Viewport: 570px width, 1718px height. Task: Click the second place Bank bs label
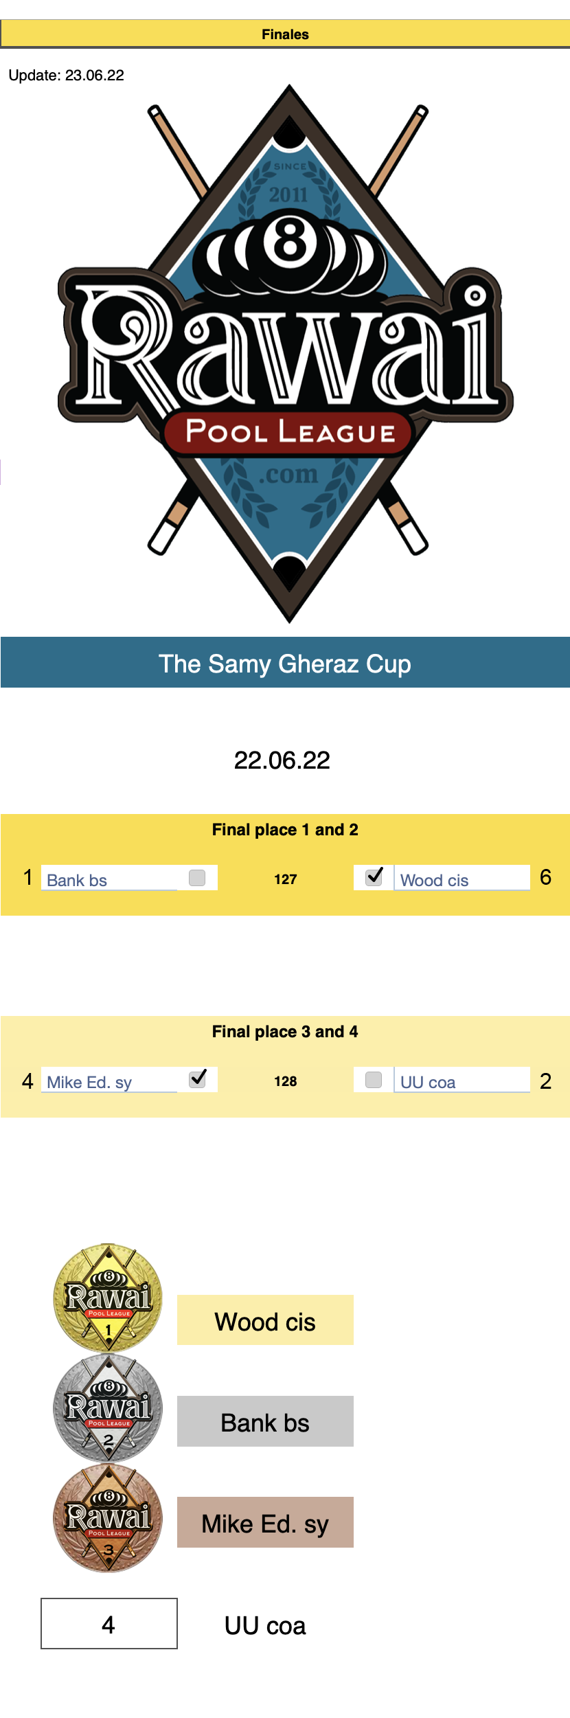tap(265, 1422)
